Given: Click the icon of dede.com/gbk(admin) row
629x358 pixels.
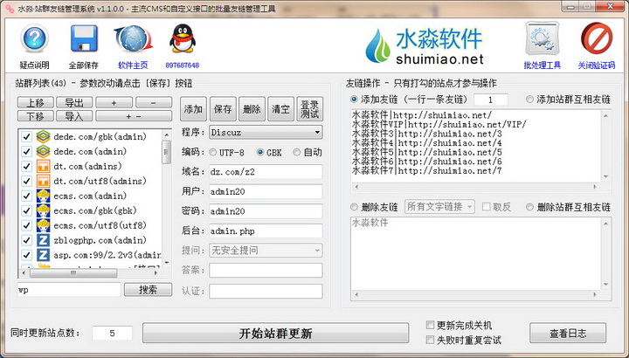Looking at the screenshot, I should 44,137.
